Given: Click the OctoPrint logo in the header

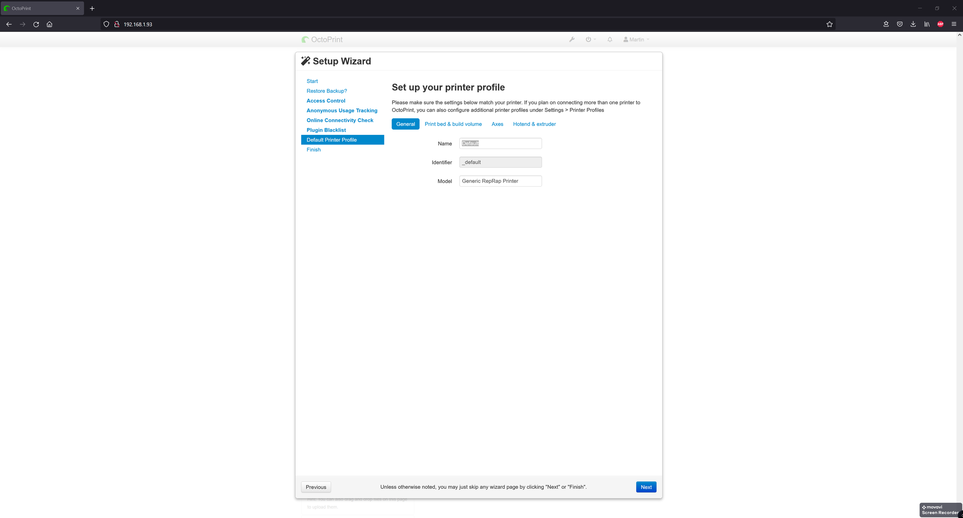Looking at the screenshot, I should point(322,39).
